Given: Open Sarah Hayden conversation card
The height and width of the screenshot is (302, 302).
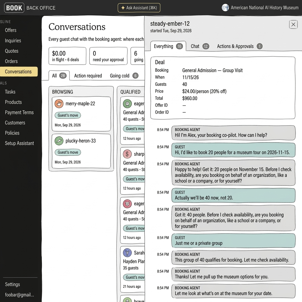Looking at the screenshot, I should [x=132, y=269].
